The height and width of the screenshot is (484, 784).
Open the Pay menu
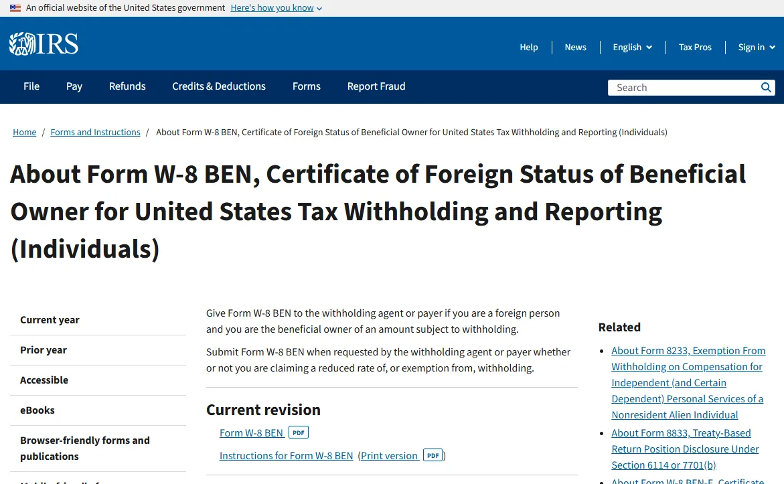(74, 86)
